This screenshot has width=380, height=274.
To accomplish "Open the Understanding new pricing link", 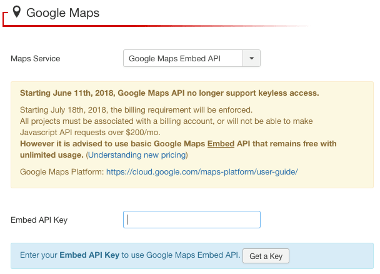I will (x=137, y=155).
